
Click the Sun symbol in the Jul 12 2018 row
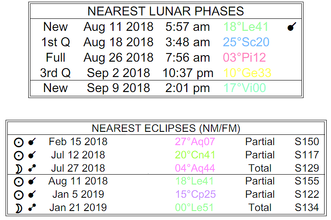pyautogui.click(x=18, y=156)
